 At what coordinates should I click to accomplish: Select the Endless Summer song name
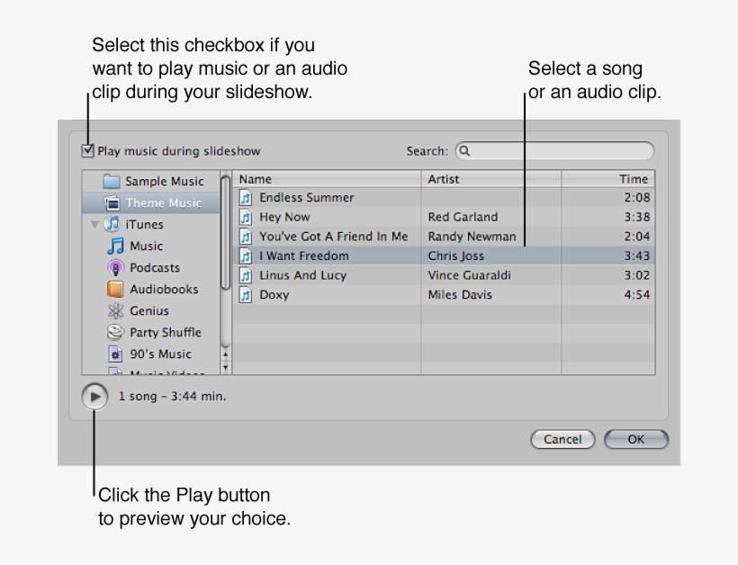coord(306,198)
